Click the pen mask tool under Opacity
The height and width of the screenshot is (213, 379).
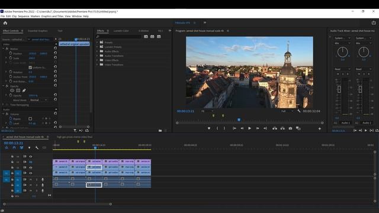click(x=24, y=91)
